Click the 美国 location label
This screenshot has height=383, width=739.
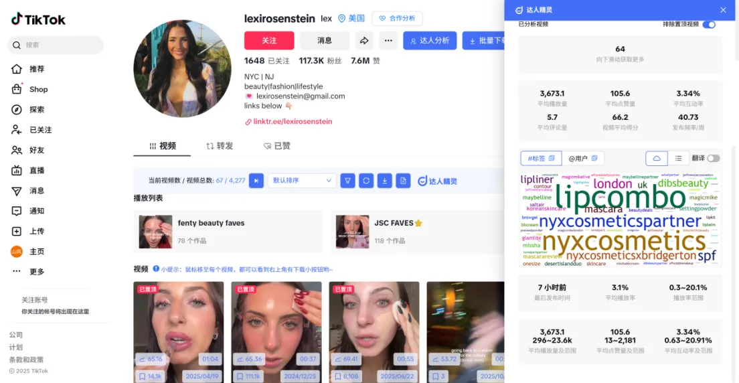click(x=351, y=18)
